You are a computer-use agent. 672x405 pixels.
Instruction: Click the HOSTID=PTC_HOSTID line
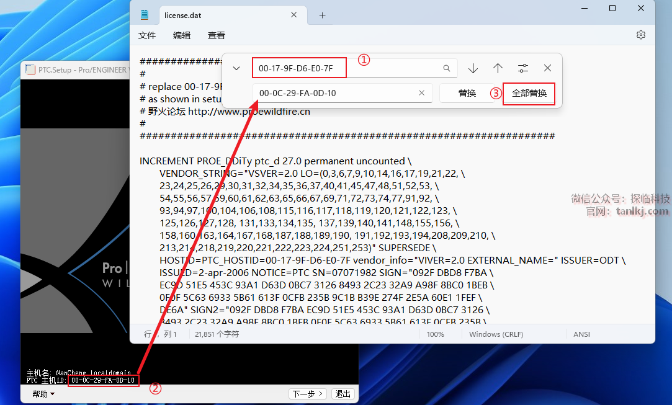393,260
